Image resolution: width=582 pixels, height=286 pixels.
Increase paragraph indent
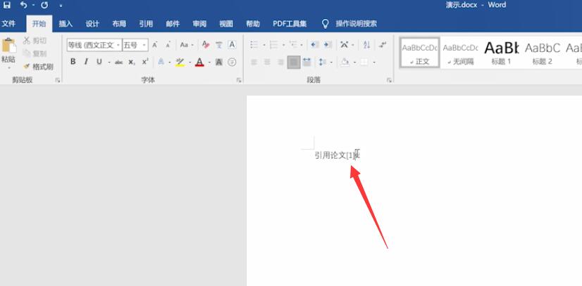[x=328, y=45]
